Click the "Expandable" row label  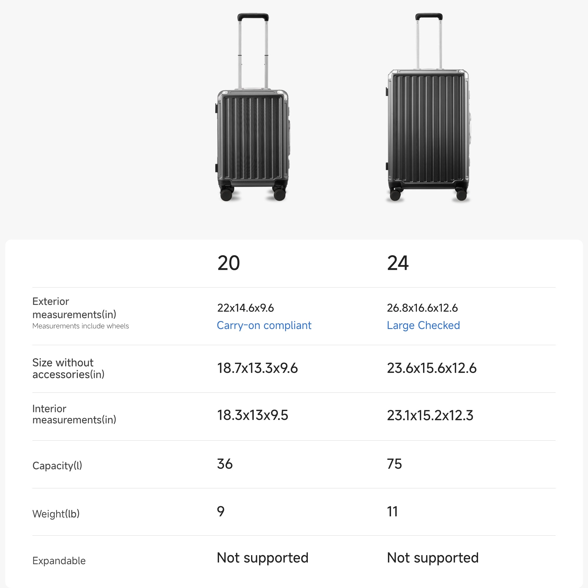coord(59,561)
